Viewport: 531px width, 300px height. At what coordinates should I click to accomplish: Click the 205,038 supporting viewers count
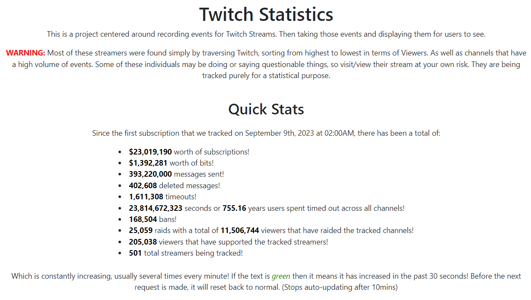(143, 242)
